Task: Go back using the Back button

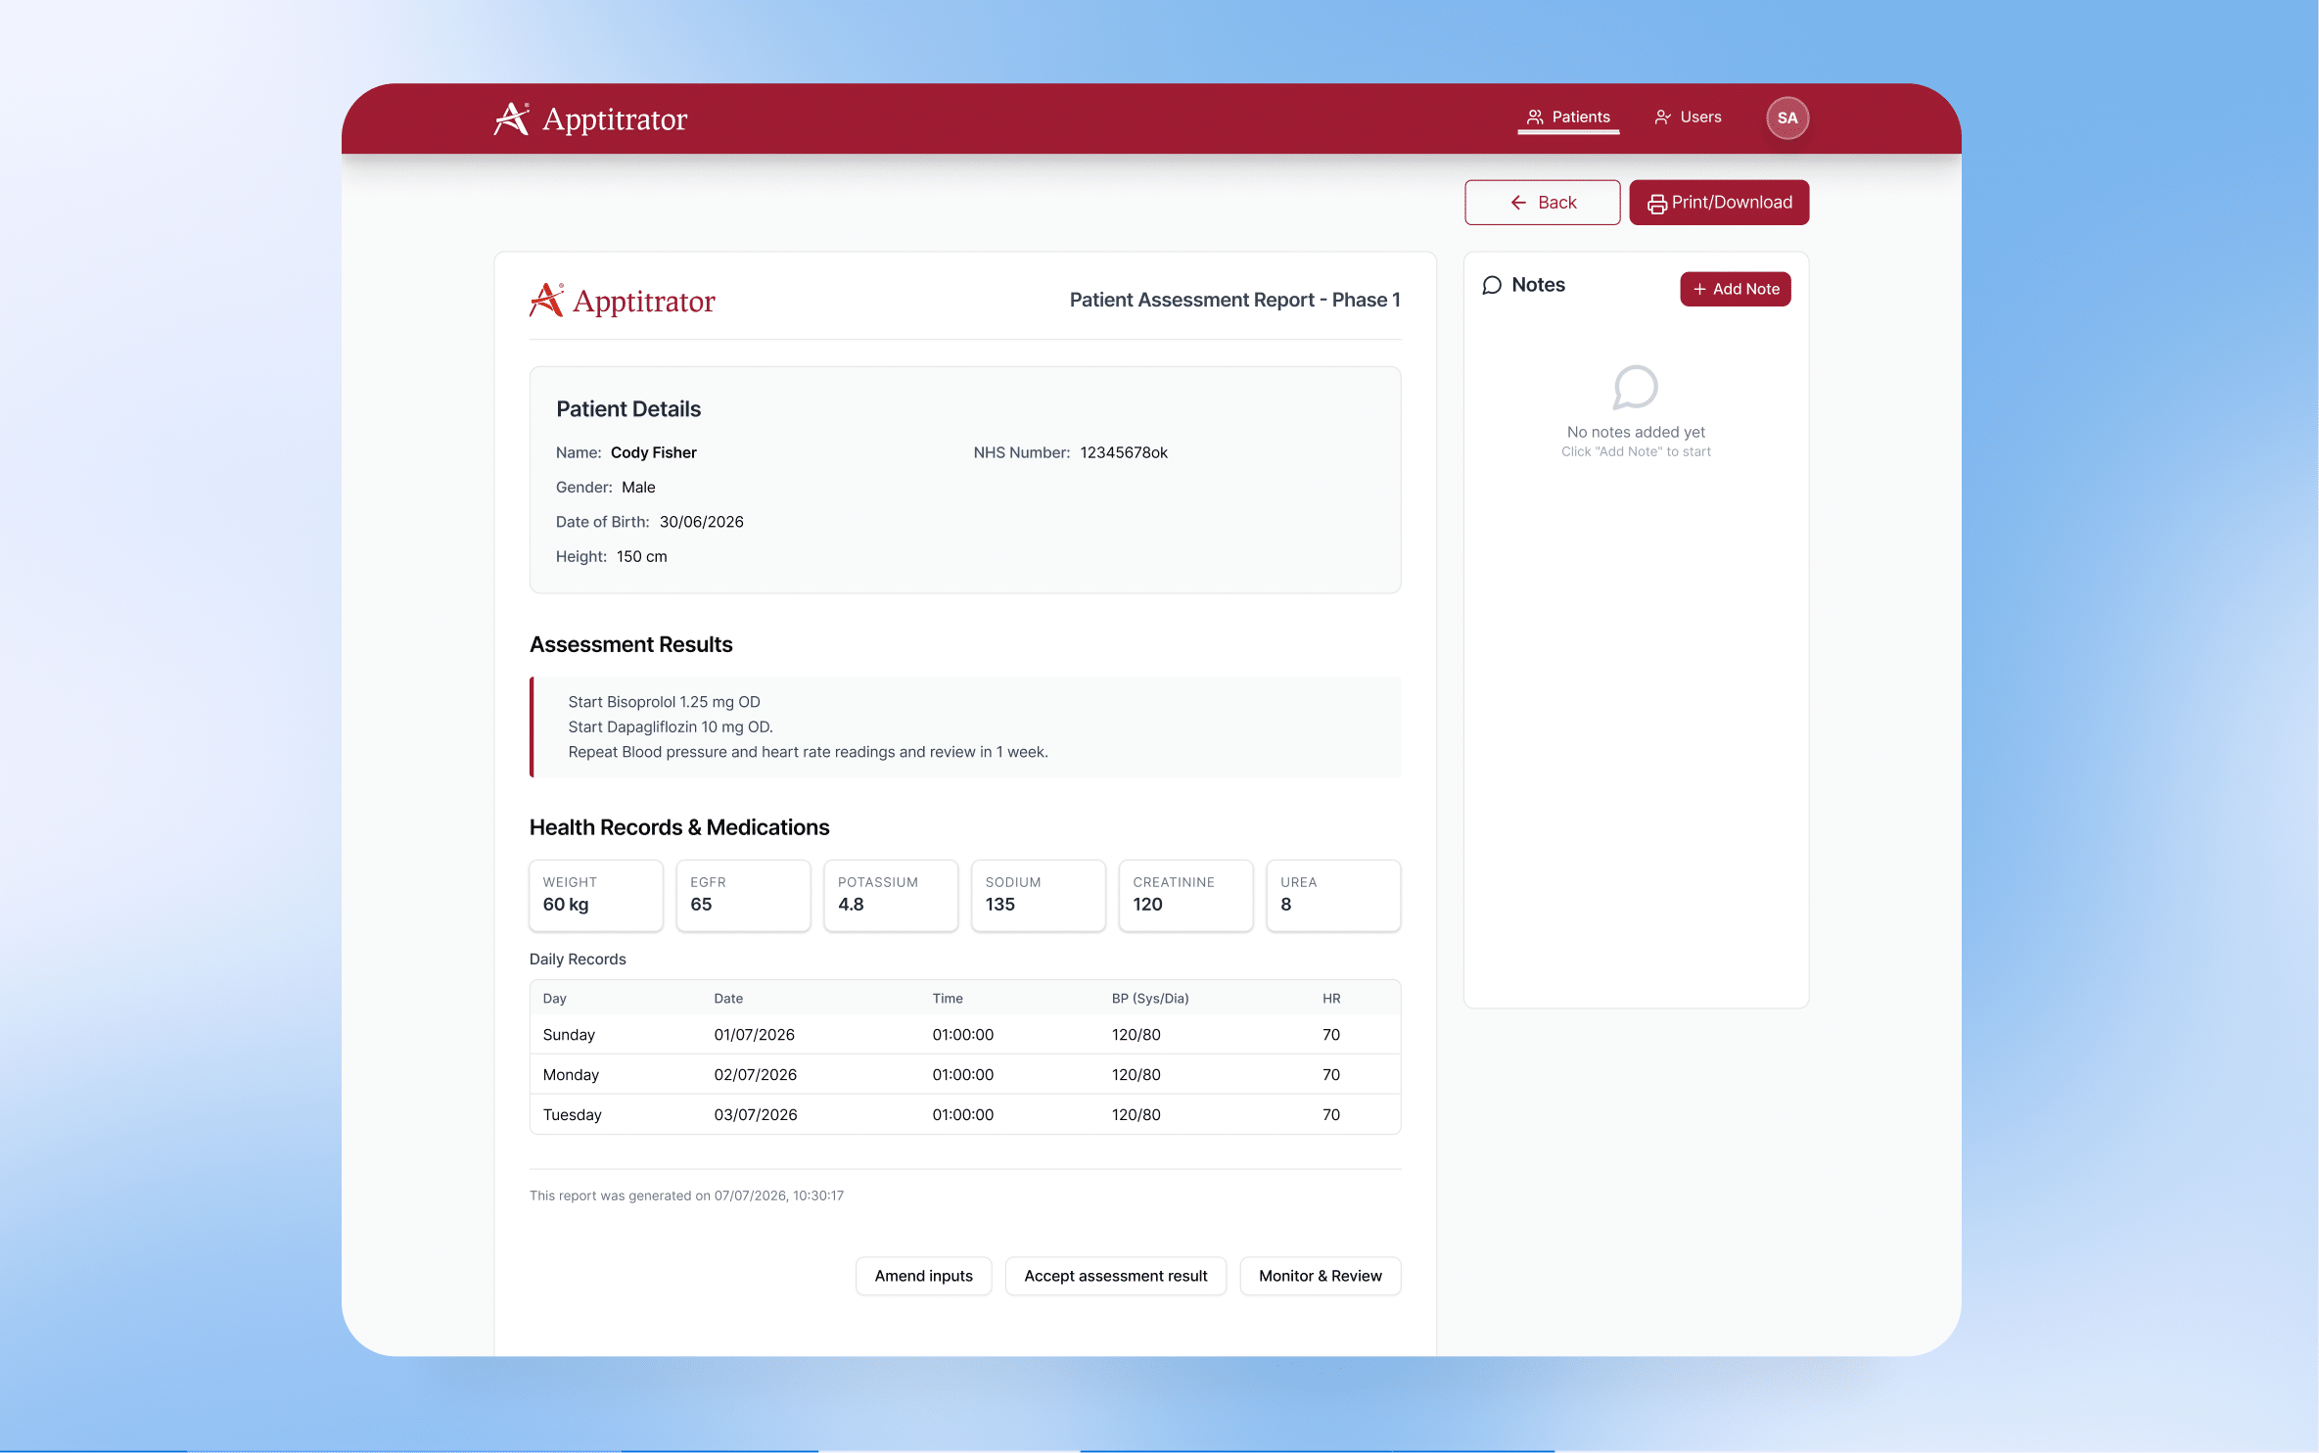Action: (x=1542, y=203)
